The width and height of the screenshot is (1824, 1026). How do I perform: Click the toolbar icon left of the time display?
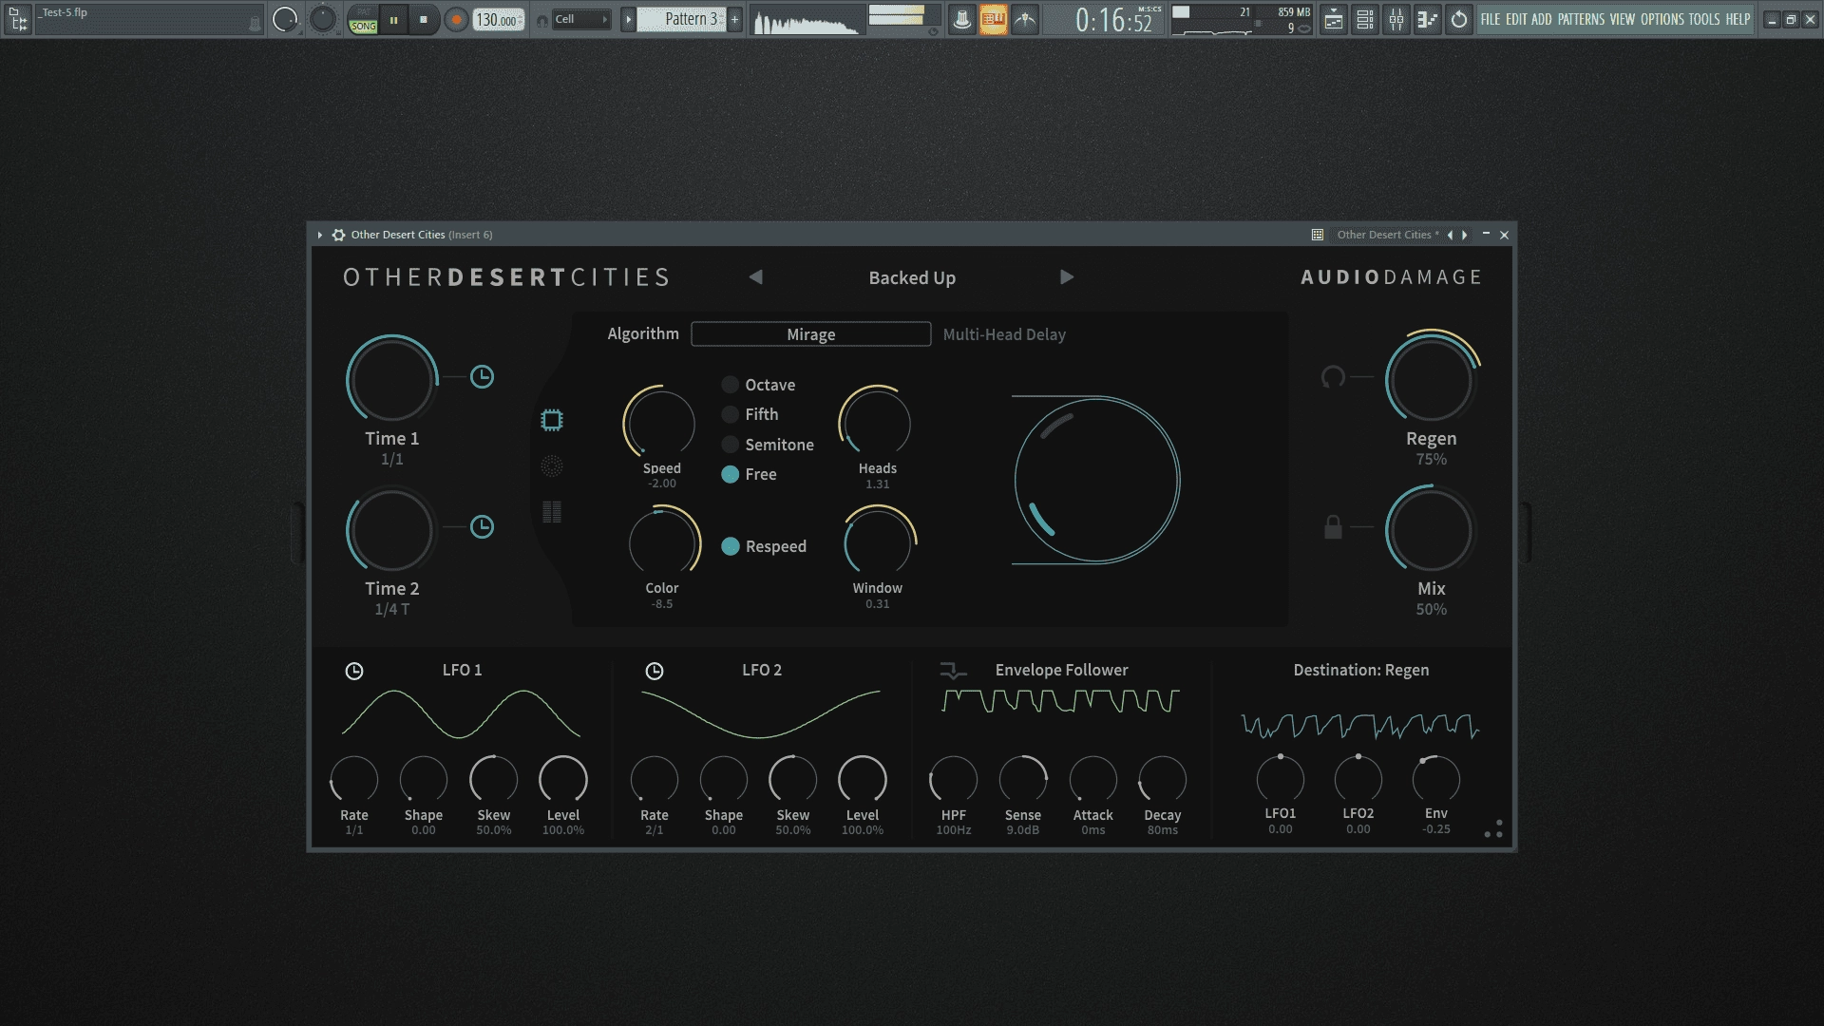[1025, 19]
